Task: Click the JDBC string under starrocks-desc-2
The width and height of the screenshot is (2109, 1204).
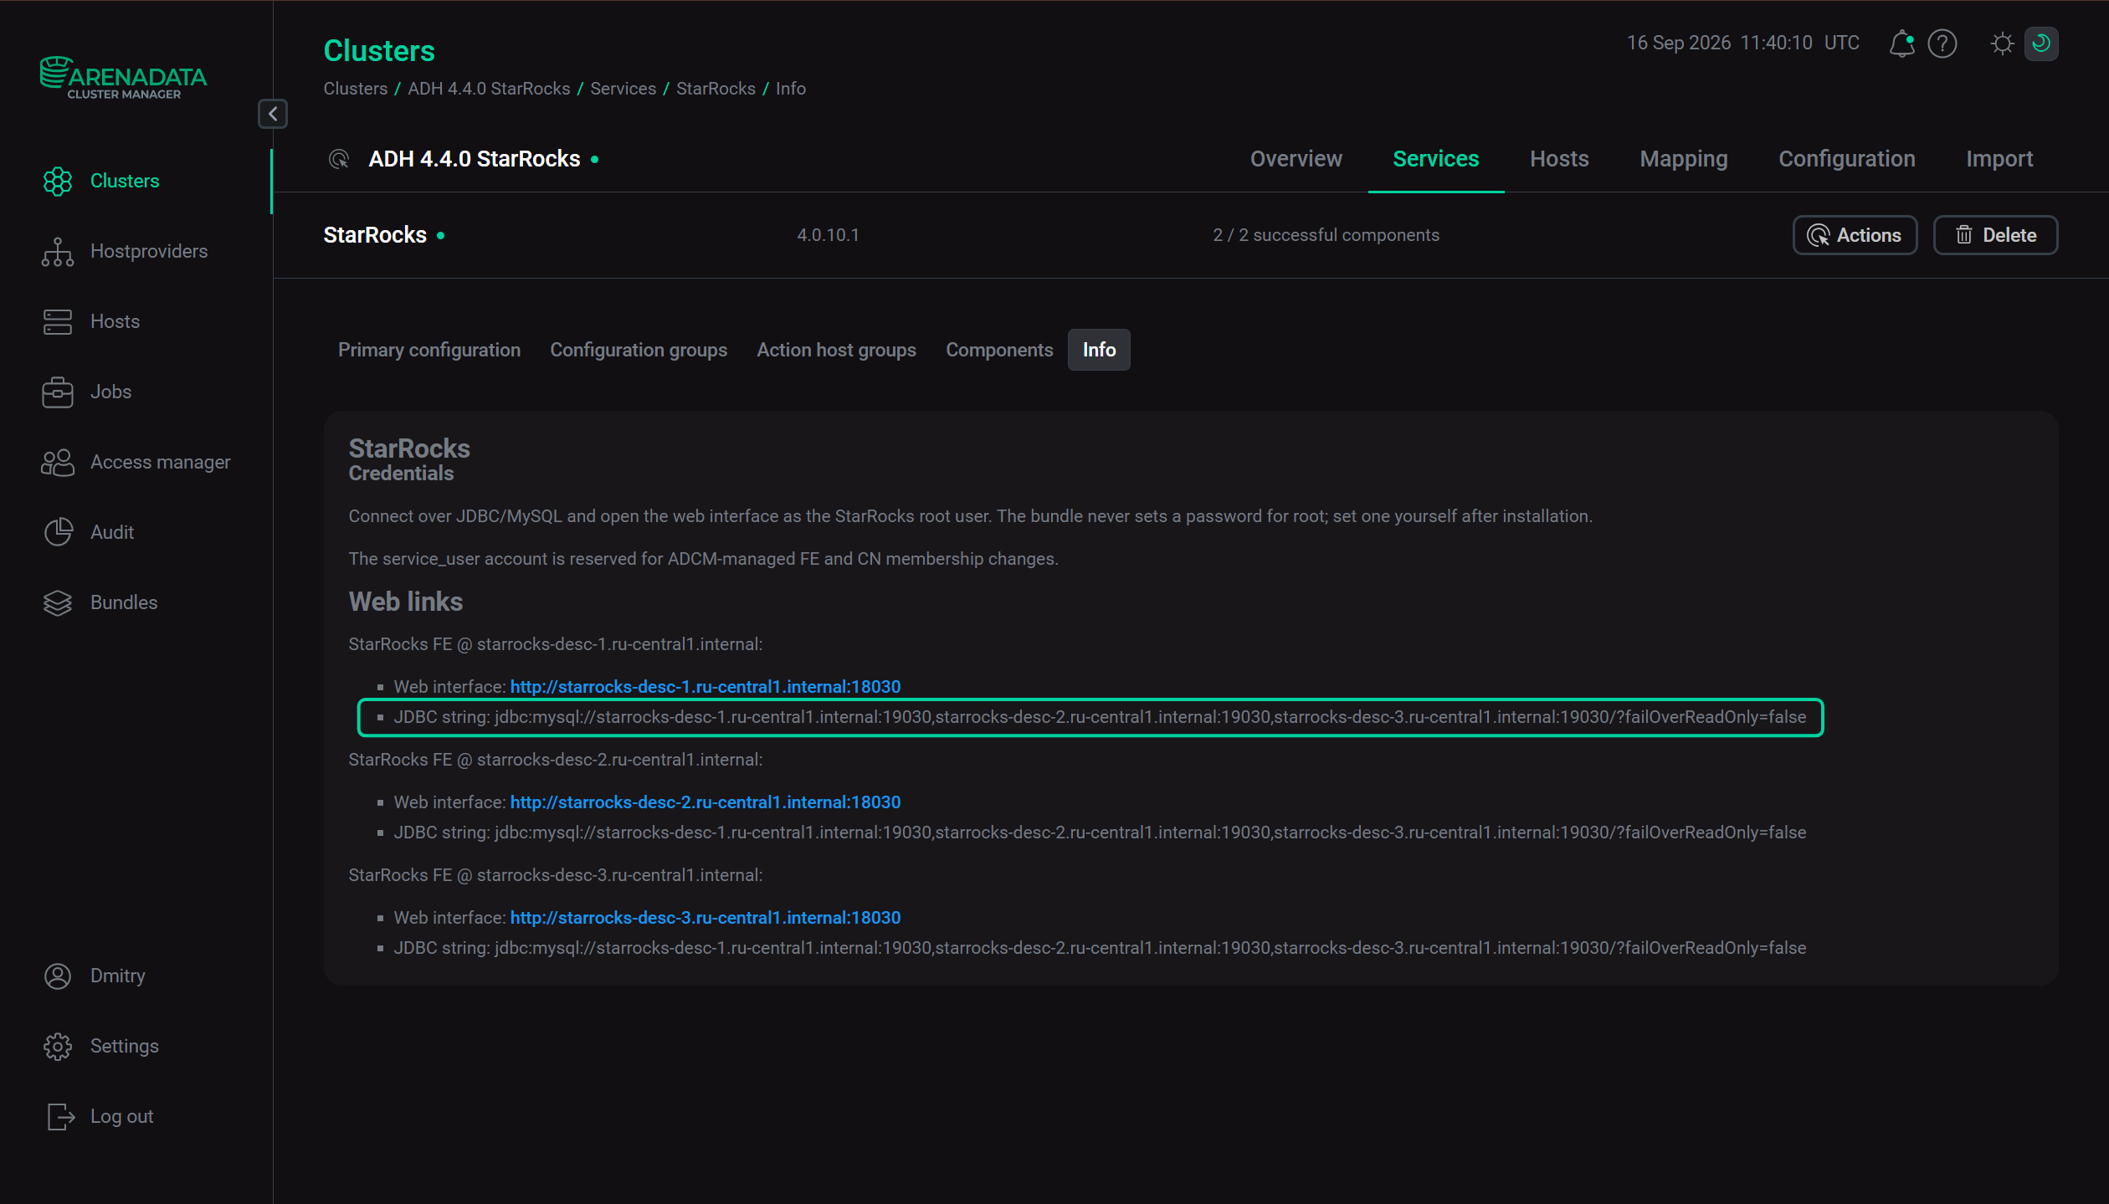Action: tap(1100, 833)
